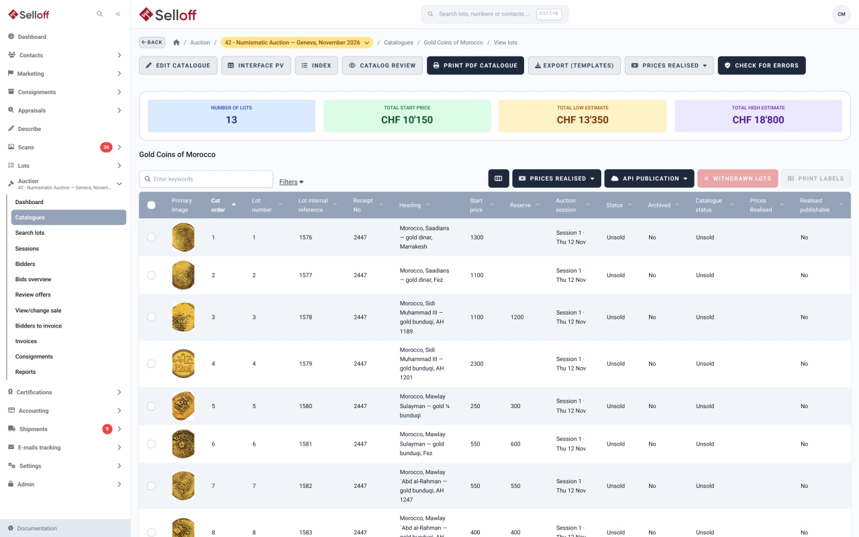
Task: Click the sidebar search magnifier icon
Action: pyautogui.click(x=100, y=13)
